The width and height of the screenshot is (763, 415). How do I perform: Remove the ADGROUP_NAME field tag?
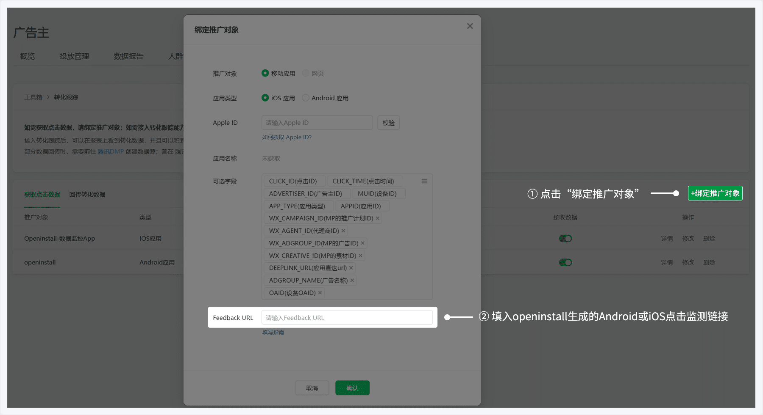352,280
